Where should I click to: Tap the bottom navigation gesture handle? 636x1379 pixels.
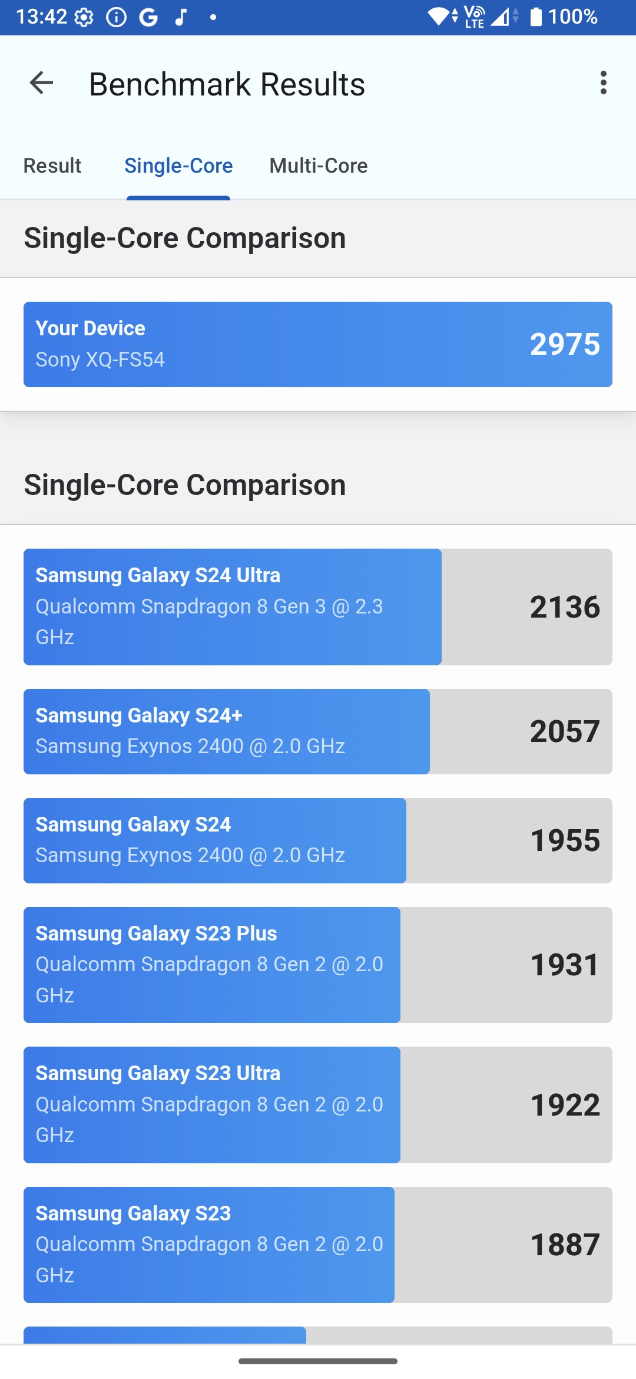pyautogui.click(x=318, y=1361)
